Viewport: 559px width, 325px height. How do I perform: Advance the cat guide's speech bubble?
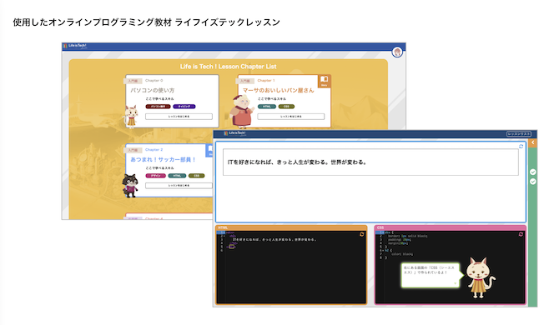[x=456, y=283]
